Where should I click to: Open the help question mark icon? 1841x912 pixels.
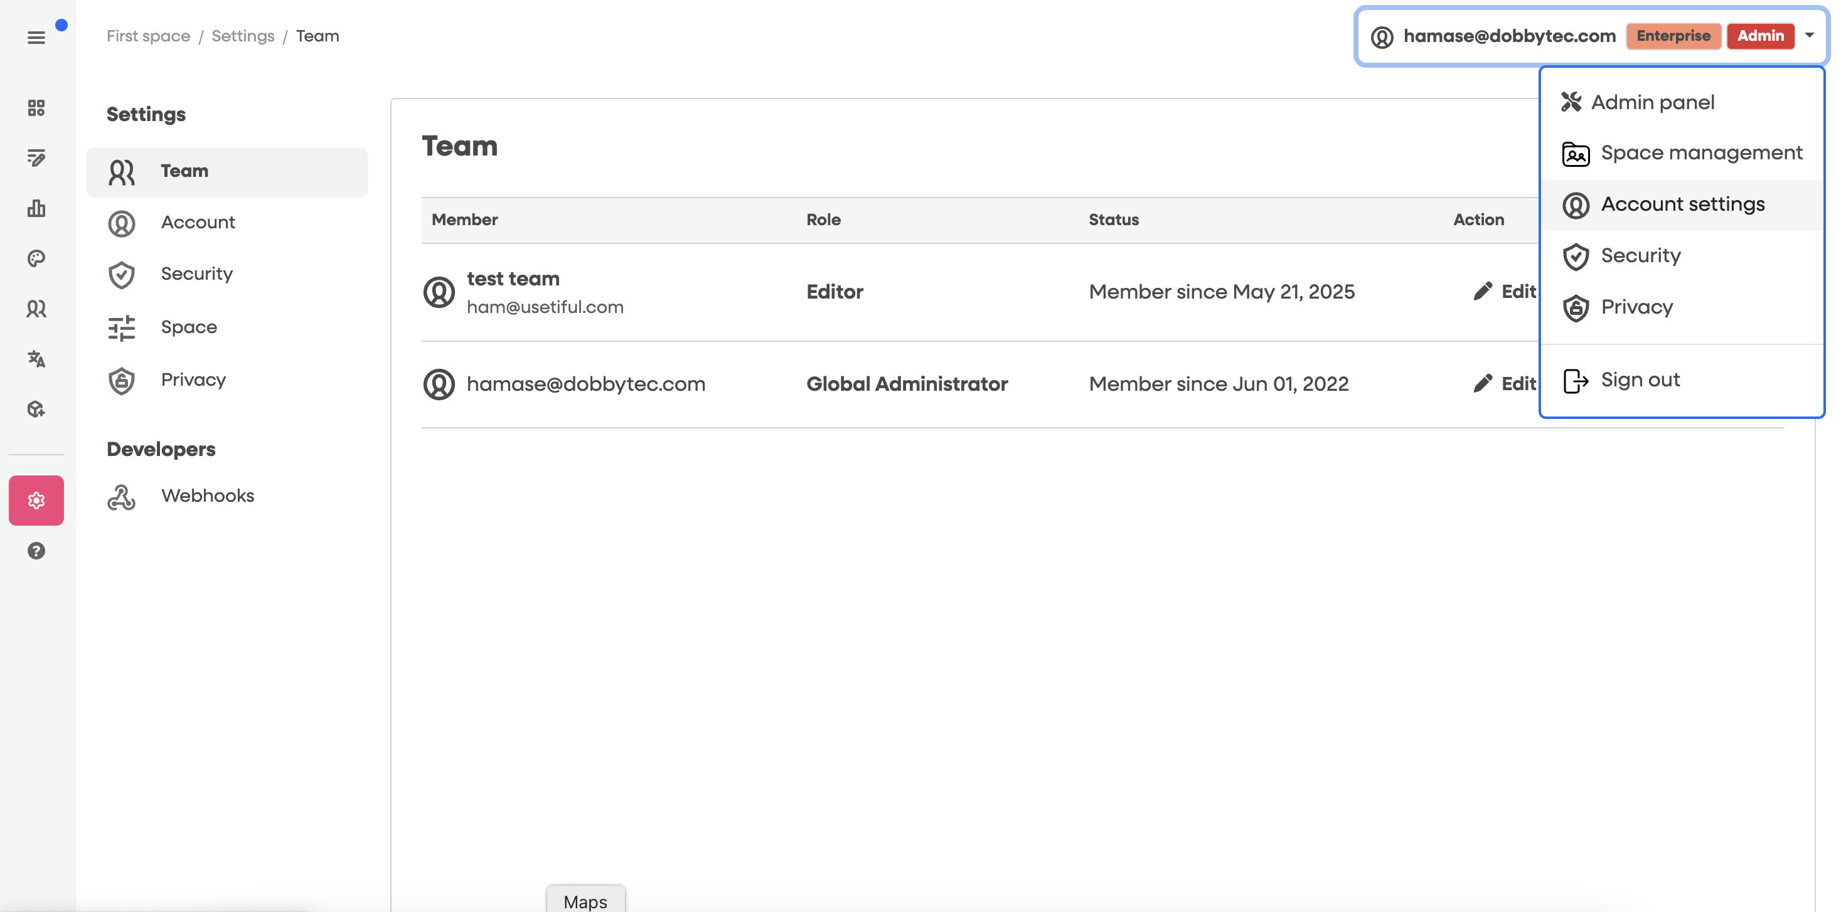[x=36, y=551]
